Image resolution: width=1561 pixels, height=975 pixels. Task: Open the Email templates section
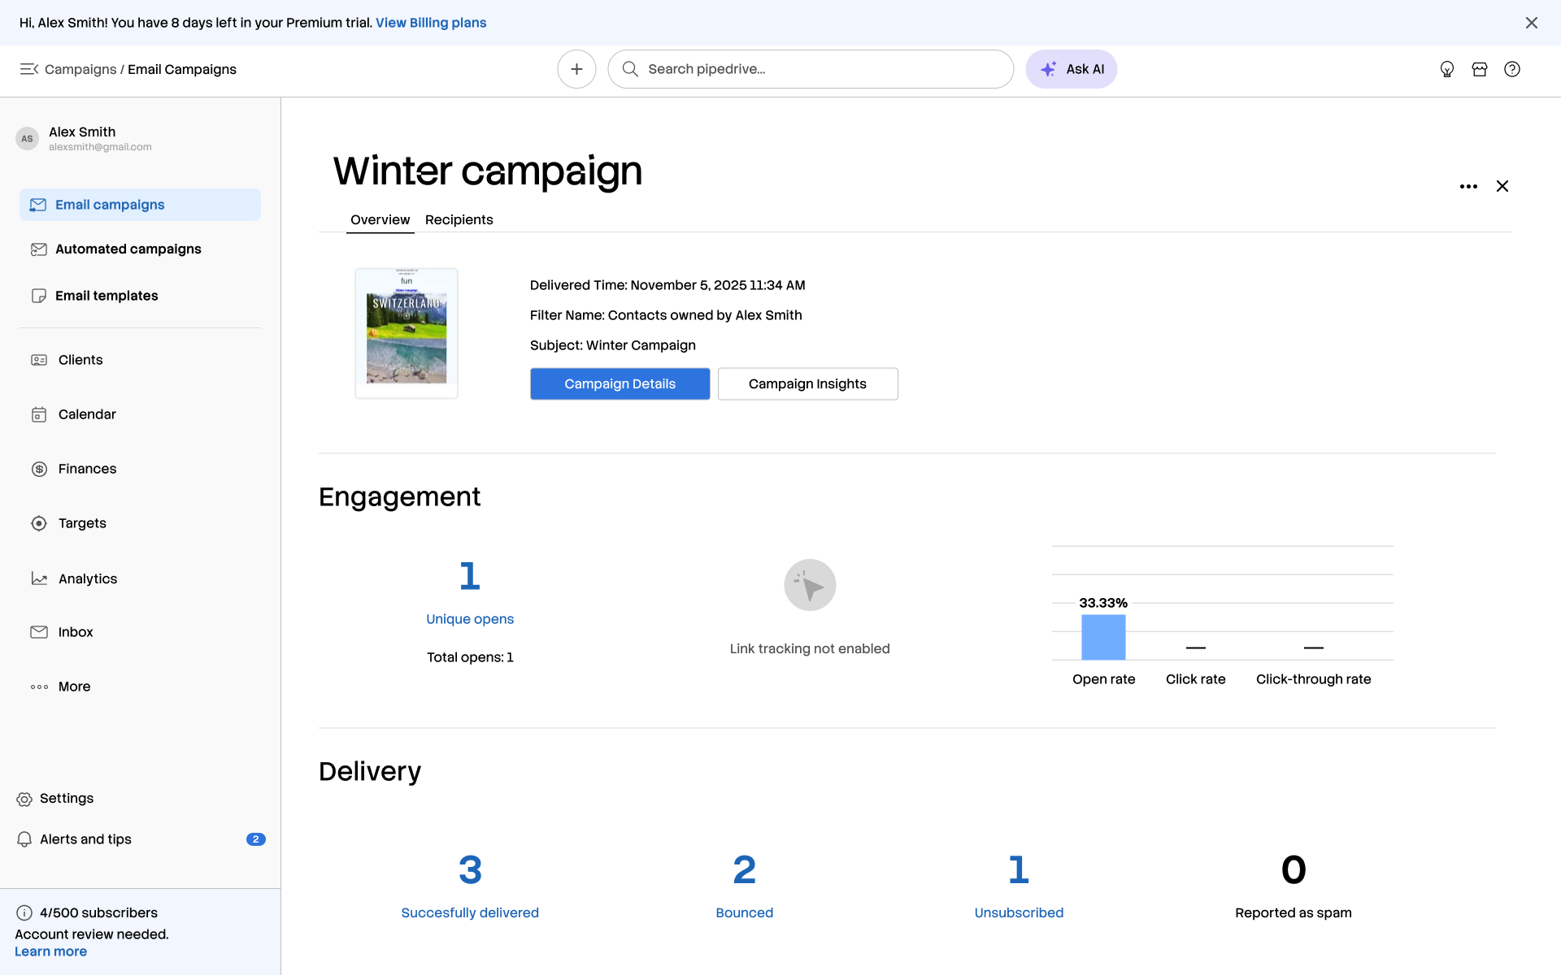click(107, 296)
